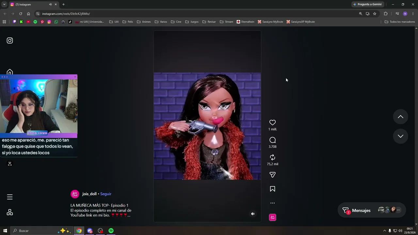Open comments on the reel
The height and width of the screenshot is (235, 418).
pyautogui.click(x=272, y=140)
